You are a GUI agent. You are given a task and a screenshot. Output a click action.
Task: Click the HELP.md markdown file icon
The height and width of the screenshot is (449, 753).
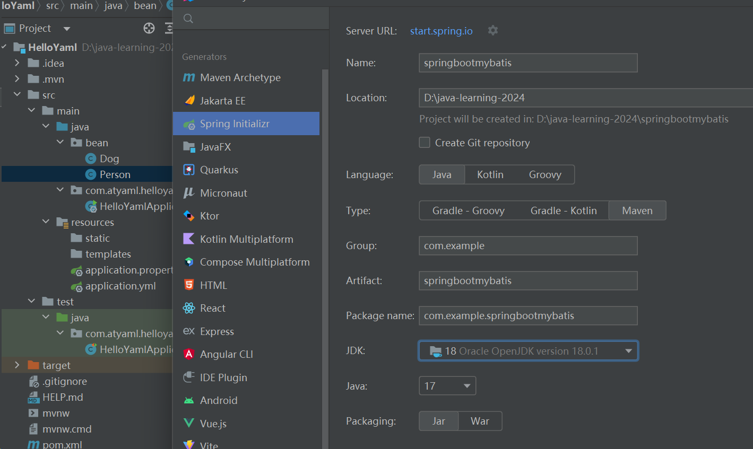tap(33, 398)
